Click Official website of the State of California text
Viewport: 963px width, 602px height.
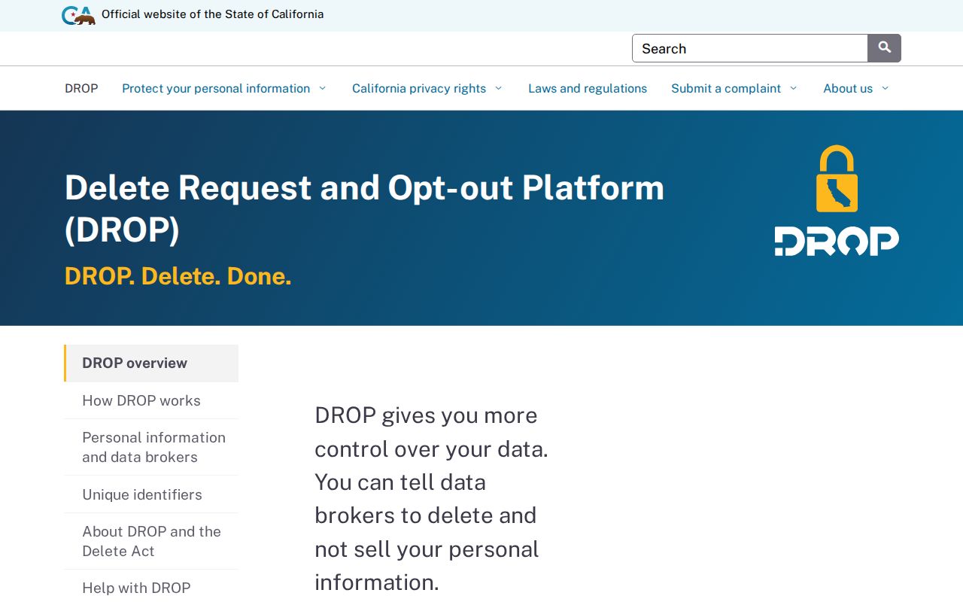click(x=212, y=14)
